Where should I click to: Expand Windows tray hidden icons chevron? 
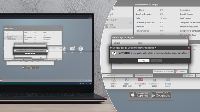79,83
